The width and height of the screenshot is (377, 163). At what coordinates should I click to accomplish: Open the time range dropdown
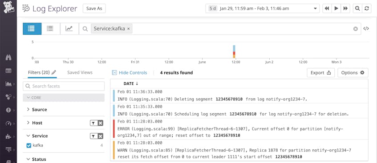pyautogui.click(x=263, y=8)
